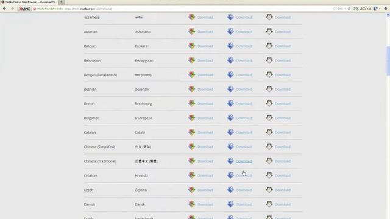Image resolution: width=390 pixels, height=219 pixels.
Task: Click Linux penguin icon in Danish row
Action: 269,204
